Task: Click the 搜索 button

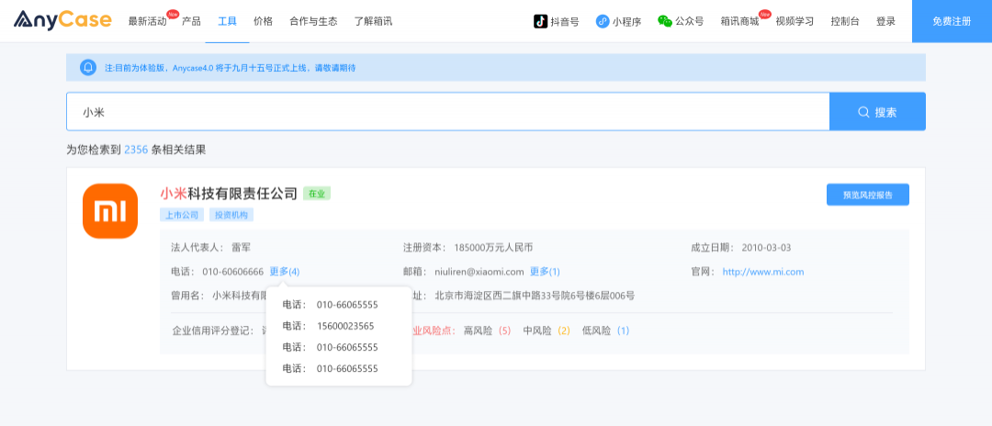Action: [x=877, y=112]
